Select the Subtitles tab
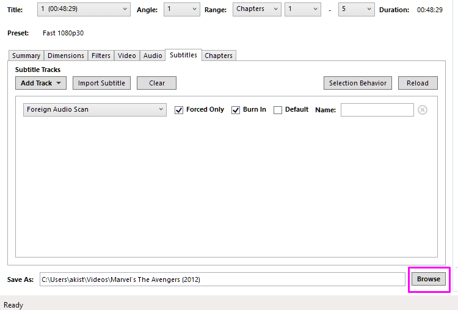This screenshot has height=310, width=458. pyautogui.click(x=183, y=55)
